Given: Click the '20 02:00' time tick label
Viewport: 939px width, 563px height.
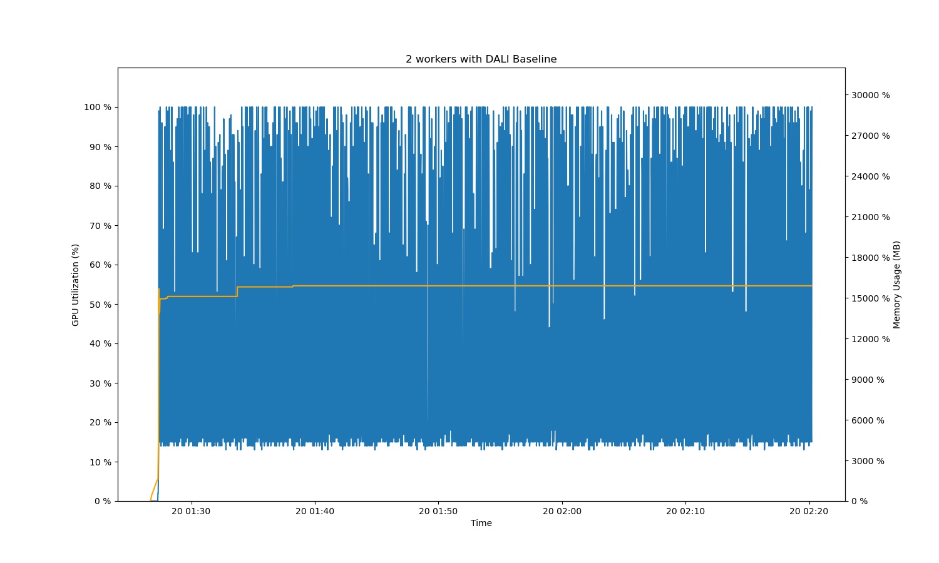Looking at the screenshot, I should coord(562,511).
